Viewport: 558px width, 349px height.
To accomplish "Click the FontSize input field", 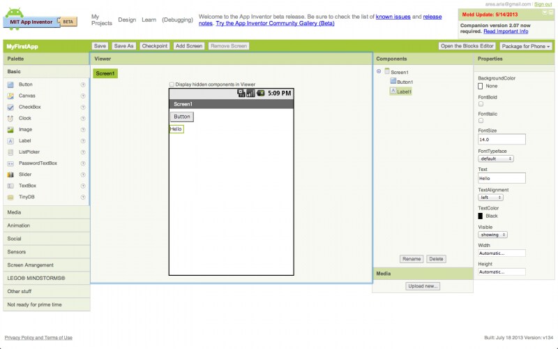I will (x=501, y=140).
